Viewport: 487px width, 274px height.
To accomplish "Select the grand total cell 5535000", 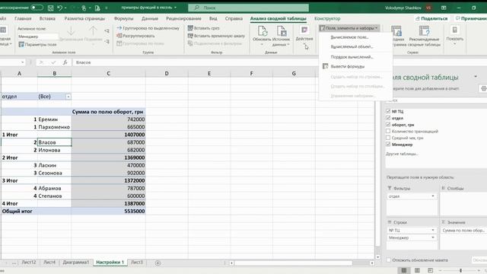I will coord(108,212).
